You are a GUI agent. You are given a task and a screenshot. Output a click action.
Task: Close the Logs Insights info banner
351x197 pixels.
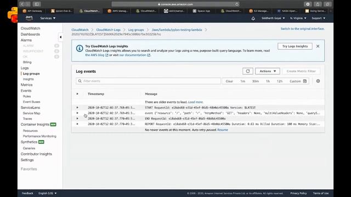coord(318,46)
